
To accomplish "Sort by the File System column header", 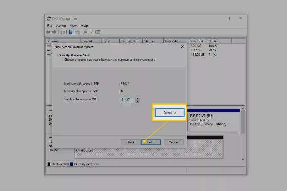I will [x=131, y=41].
